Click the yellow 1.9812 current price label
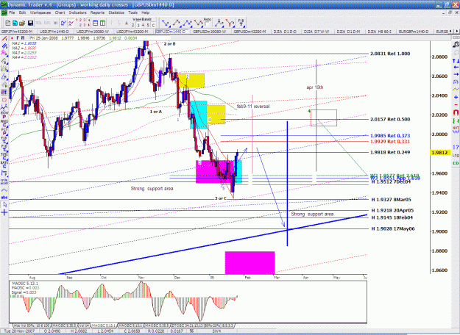 coord(440,152)
